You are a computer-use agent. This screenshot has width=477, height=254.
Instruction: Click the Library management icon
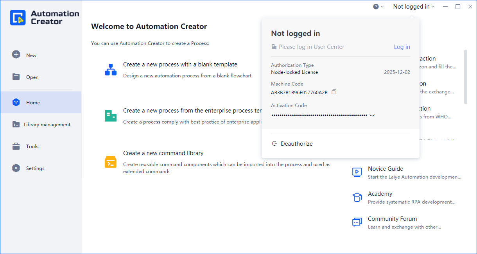coord(16,124)
